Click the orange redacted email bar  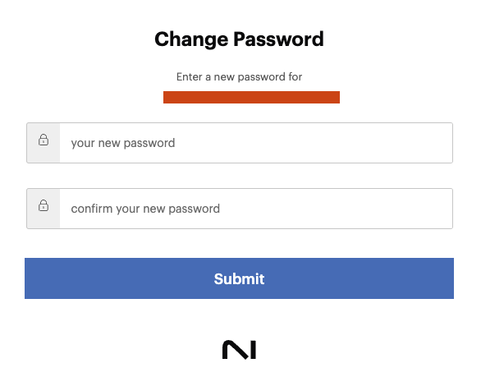pos(251,97)
